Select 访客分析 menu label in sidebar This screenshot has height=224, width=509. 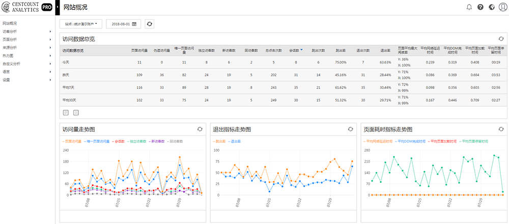9,31
